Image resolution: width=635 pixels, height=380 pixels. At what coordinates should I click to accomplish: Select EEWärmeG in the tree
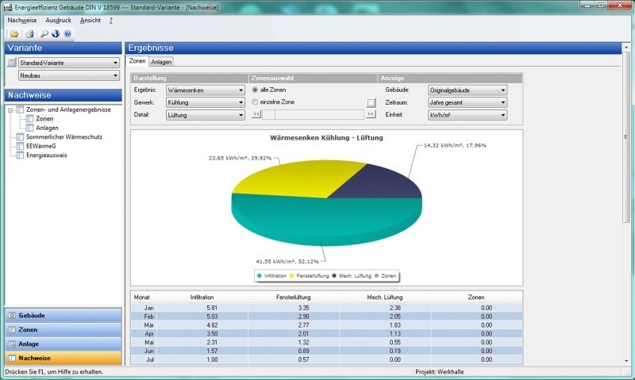click(x=41, y=146)
